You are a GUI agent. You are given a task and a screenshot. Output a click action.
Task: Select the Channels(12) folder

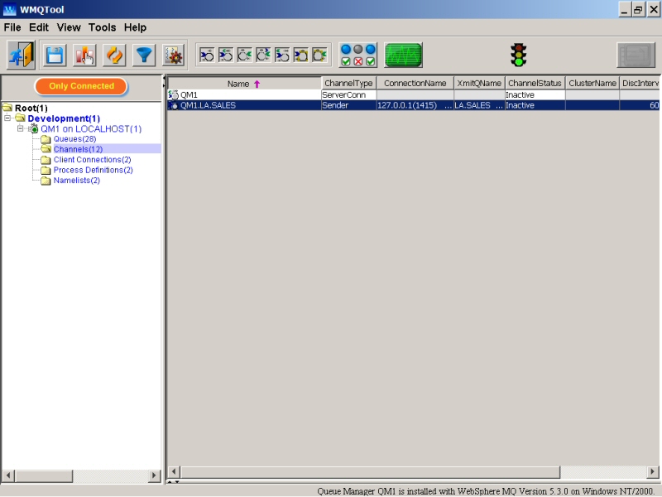coord(78,149)
